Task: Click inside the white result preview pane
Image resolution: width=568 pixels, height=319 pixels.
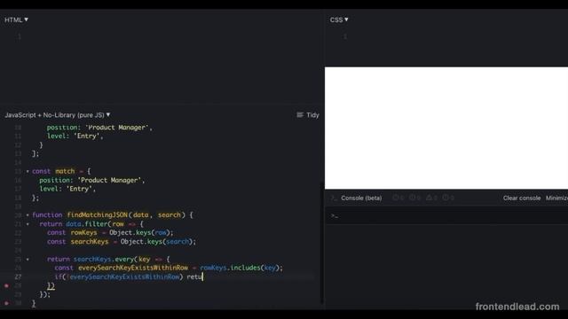Action: (x=446, y=128)
